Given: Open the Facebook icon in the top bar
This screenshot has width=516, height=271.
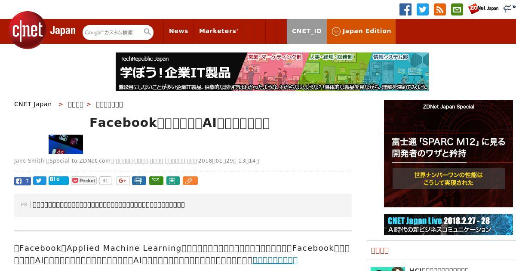Looking at the screenshot, I should 405,9.
